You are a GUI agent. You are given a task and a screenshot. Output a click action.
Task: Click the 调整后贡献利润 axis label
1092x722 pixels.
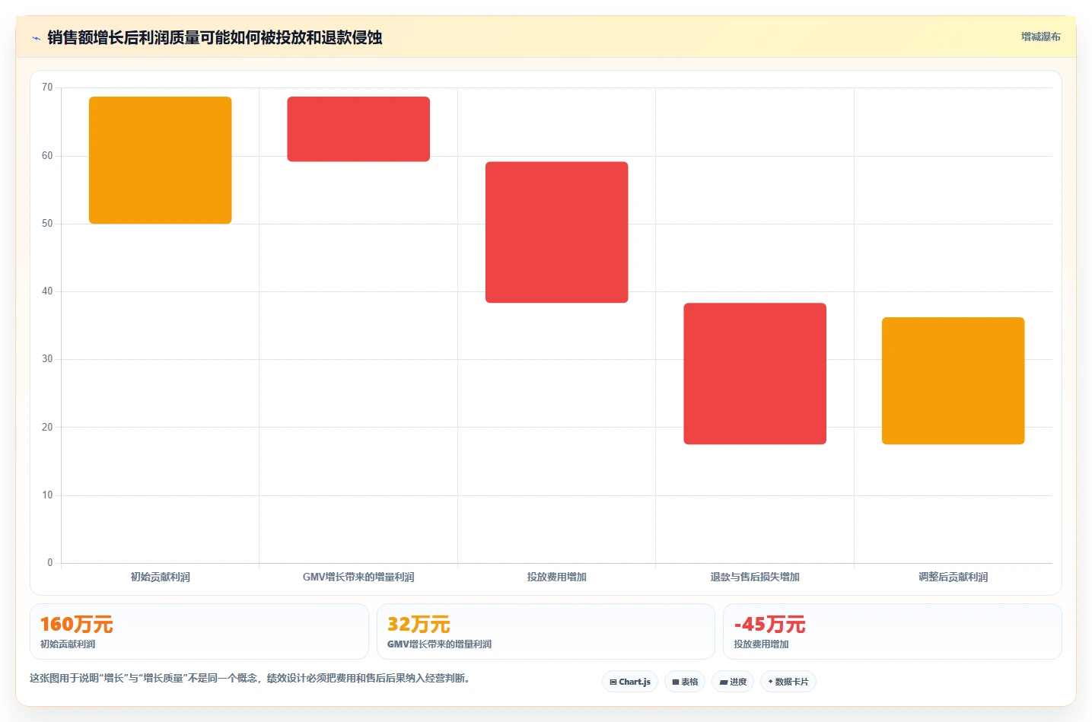[x=954, y=577]
